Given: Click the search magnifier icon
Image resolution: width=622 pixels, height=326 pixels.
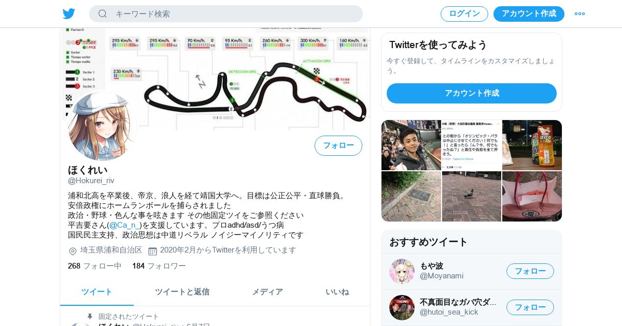Looking at the screenshot, I should [x=103, y=14].
